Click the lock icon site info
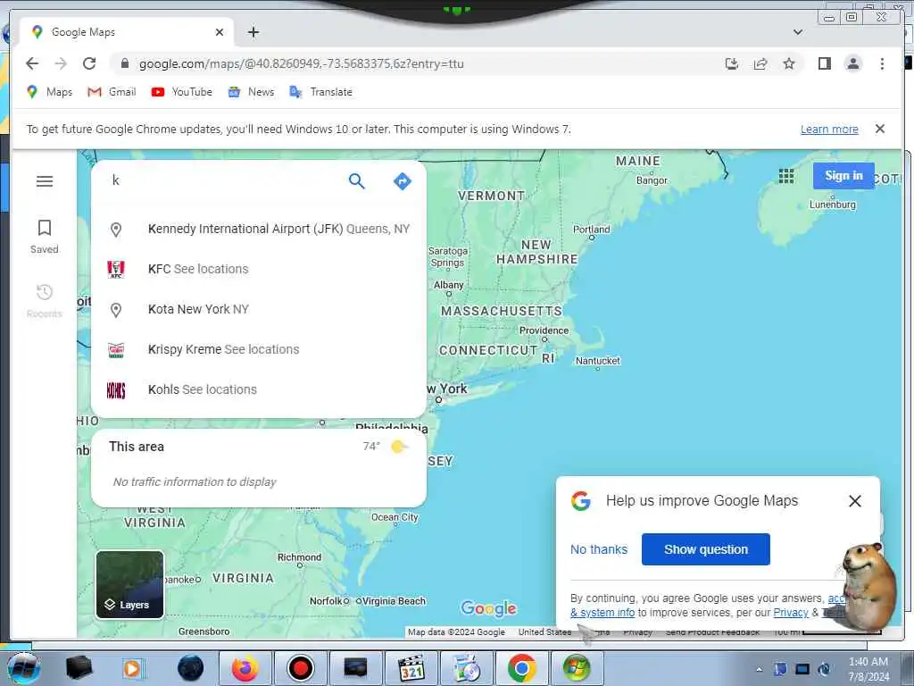Image resolution: width=914 pixels, height=686 pixels. (124, 63)
